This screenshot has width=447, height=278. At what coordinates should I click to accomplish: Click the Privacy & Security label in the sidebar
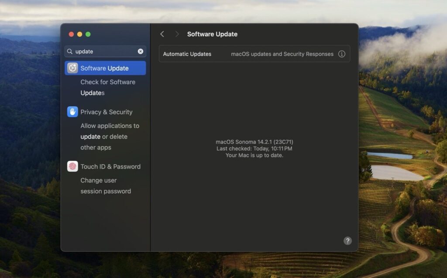click(106, 112)
